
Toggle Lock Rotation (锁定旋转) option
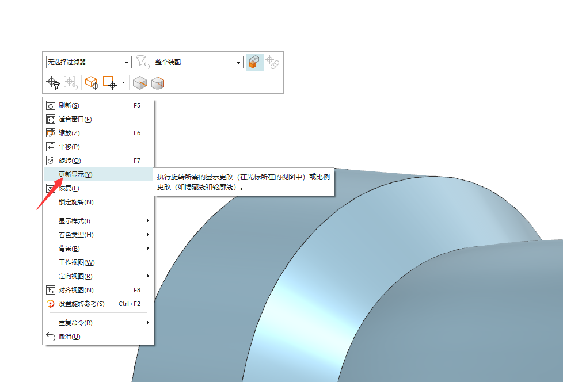[75, 202]
